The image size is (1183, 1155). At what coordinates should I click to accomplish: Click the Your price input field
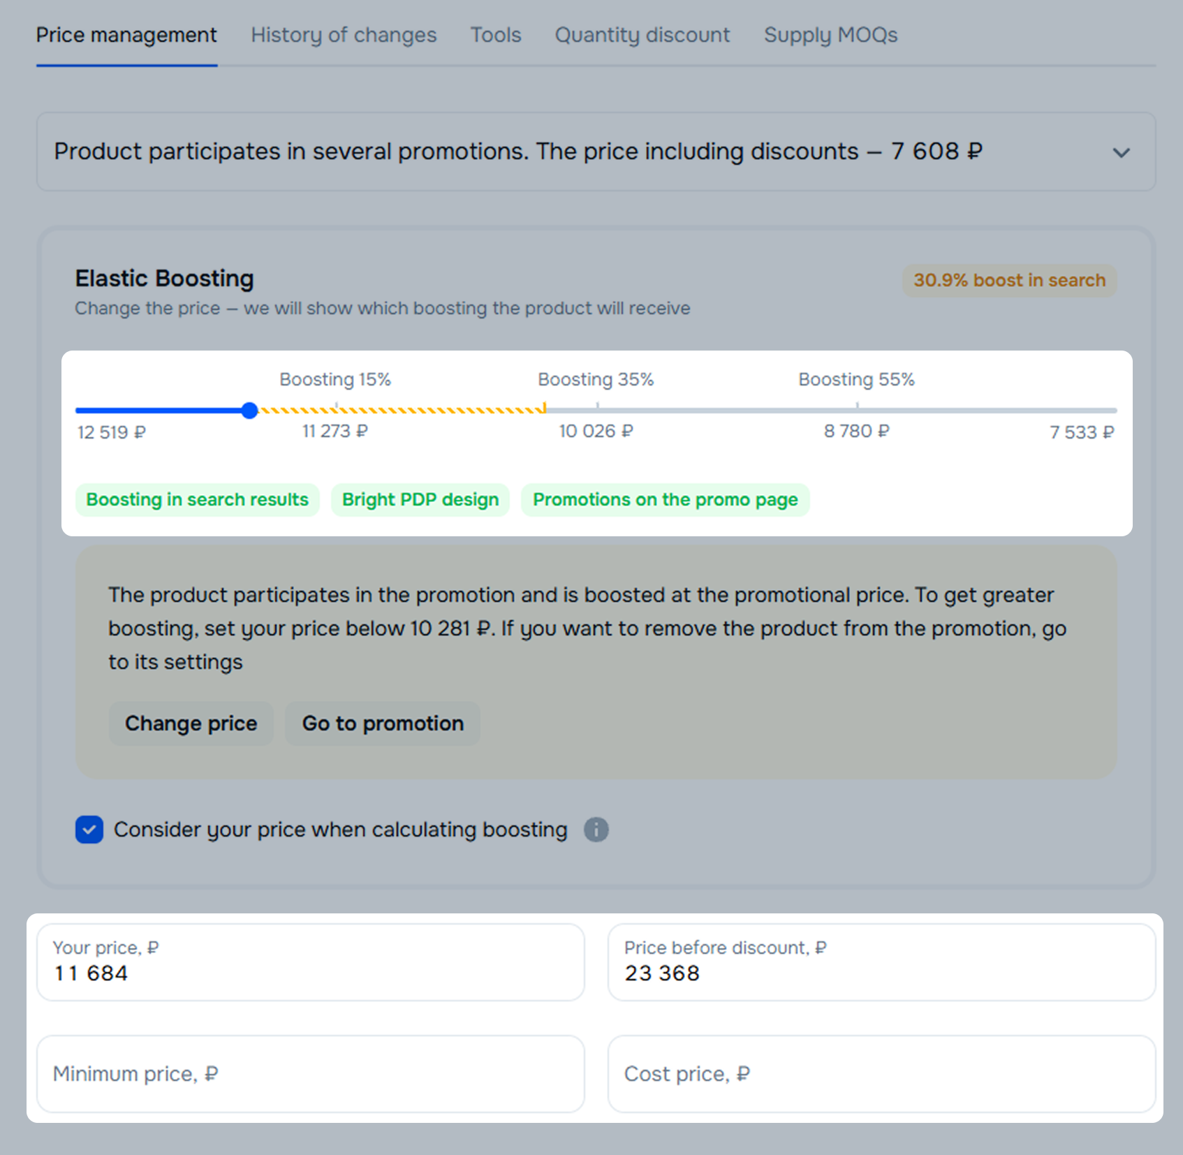(310, 962)
